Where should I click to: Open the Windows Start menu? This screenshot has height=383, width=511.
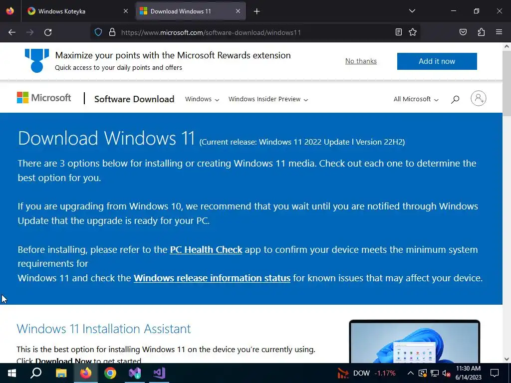[x=12, y=373]
